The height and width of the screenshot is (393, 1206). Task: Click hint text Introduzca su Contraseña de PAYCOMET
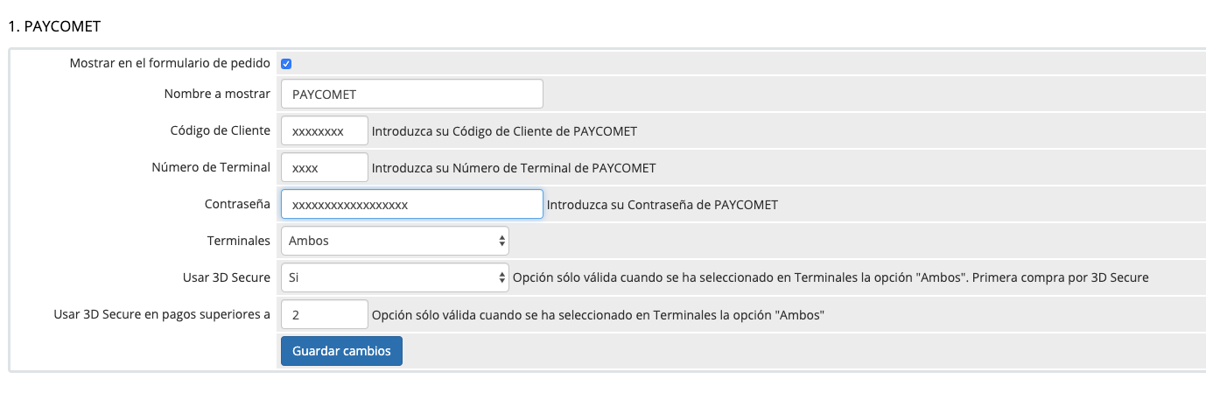663,205
